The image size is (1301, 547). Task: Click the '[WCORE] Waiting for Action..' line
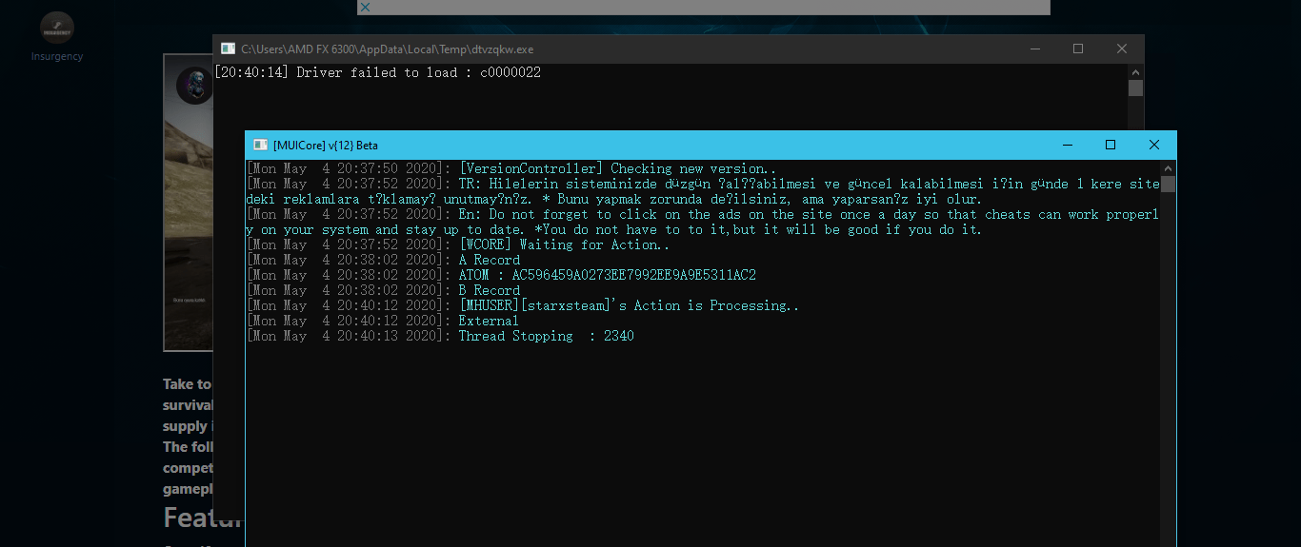point(457,244)
